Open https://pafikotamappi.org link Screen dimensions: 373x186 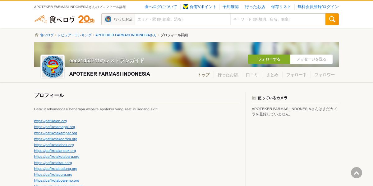click(55, 127)
